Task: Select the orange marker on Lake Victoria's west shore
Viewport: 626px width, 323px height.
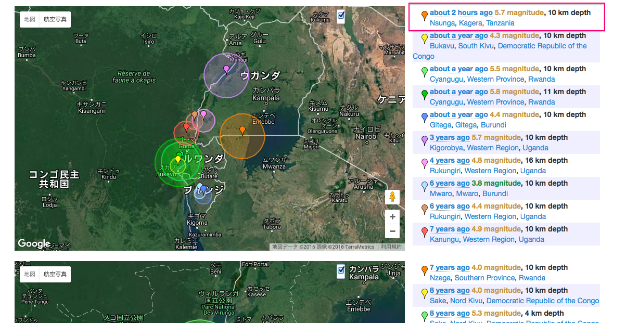Action: pyautogui.click(x=242, y=131)
